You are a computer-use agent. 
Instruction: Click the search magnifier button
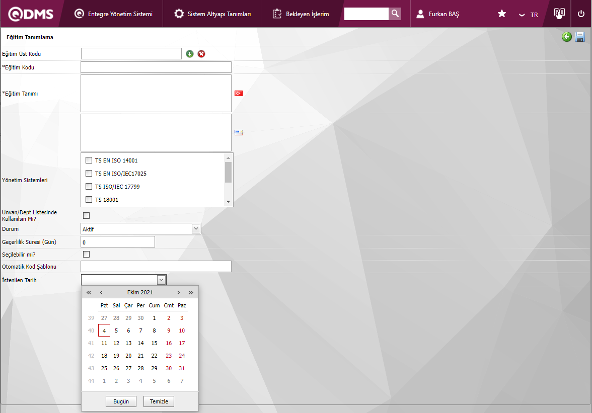(395, 14)
